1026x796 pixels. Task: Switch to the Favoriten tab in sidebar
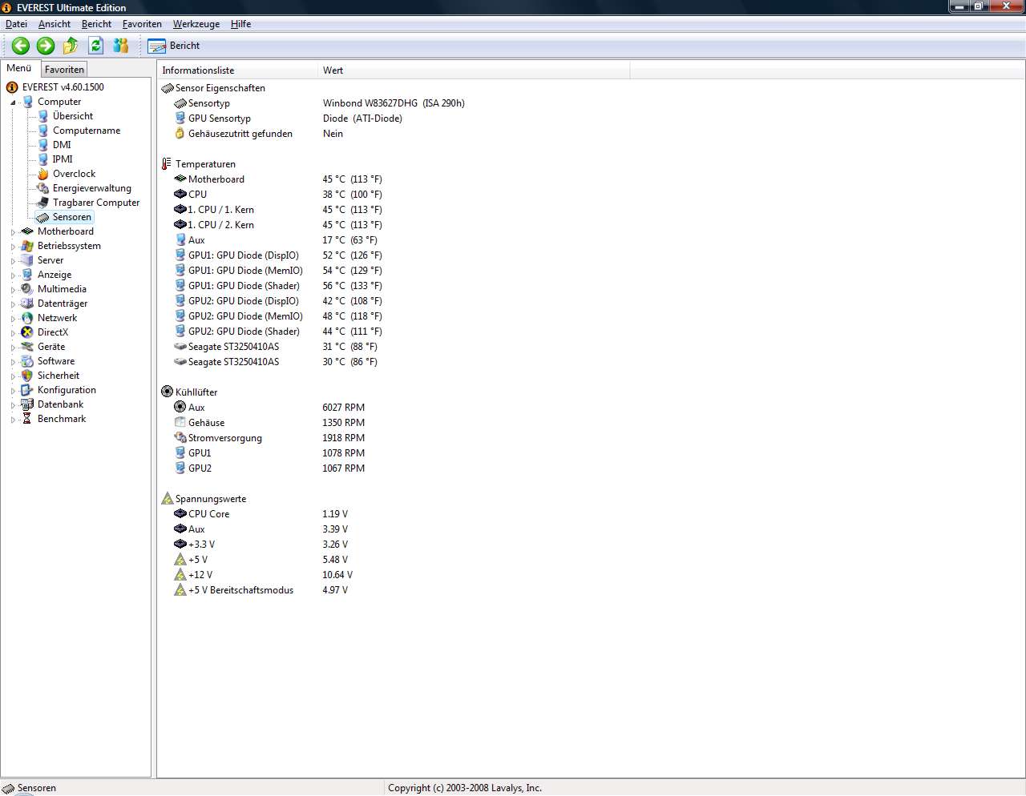tap(64, 70)
